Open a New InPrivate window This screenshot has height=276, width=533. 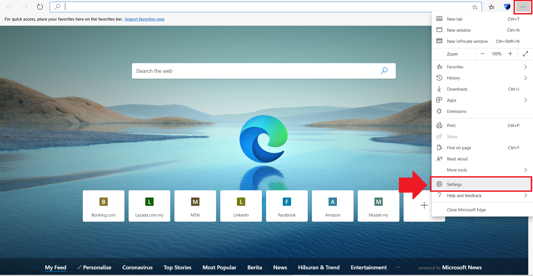(482, 41)
